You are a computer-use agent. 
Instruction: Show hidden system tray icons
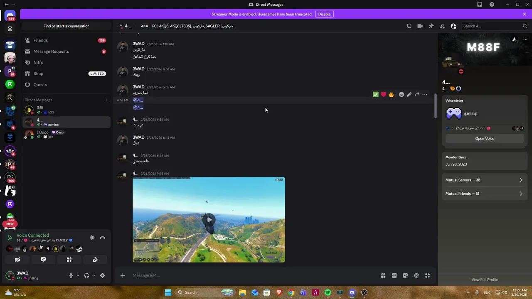click(x=468, y=292)
